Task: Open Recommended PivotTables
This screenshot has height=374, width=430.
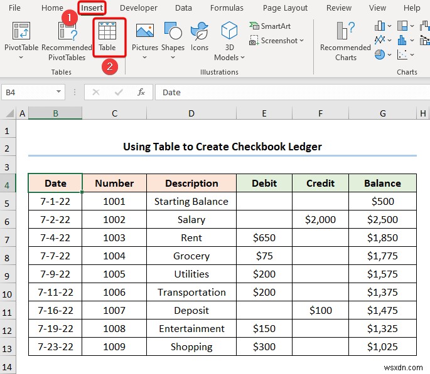Action: click(x=67, y=41)
